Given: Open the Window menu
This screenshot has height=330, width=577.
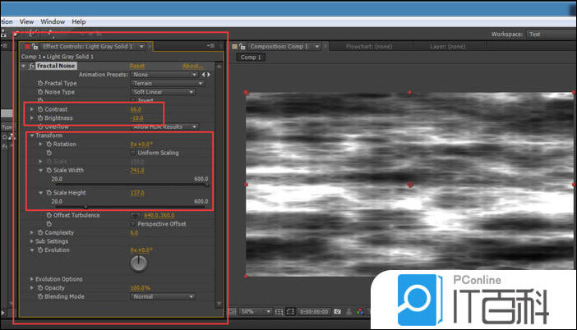Looking at the screenshot, I should click(x=53, y=21).
